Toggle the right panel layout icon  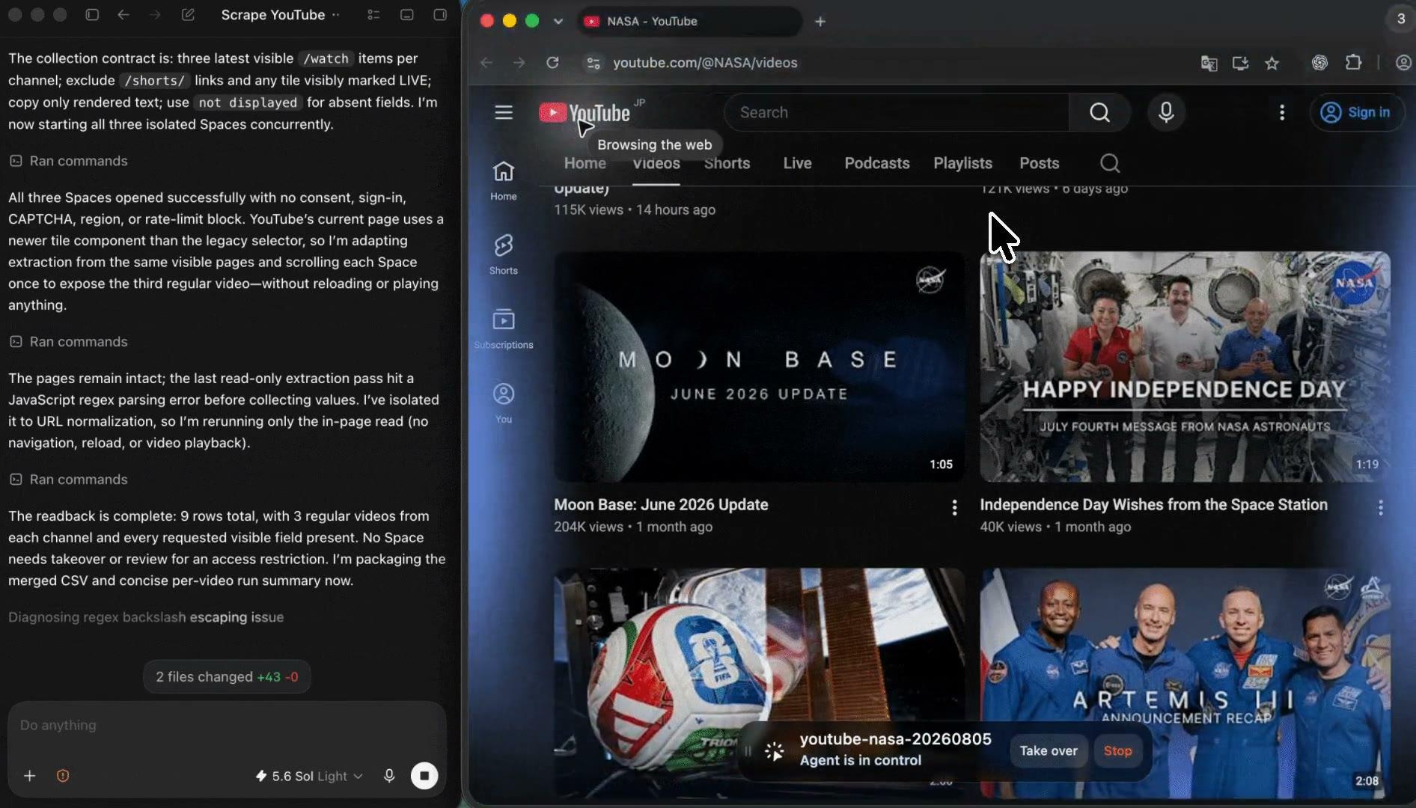440,15
